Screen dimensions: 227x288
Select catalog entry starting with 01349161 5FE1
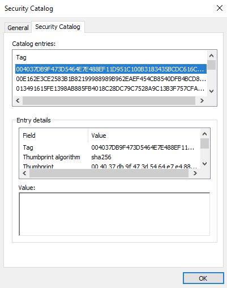click(x=111, y=88)
